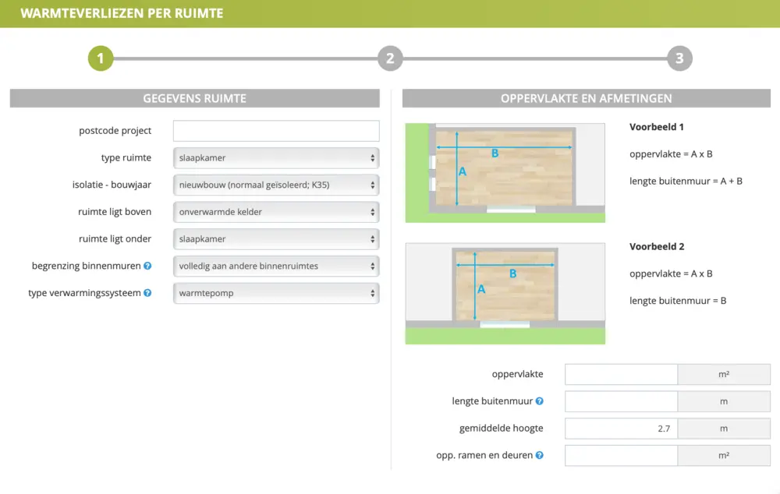Viewport: 780px width, 494px height.
Task: Jump to step 2 circle
Action: click(x=390, y=58)
